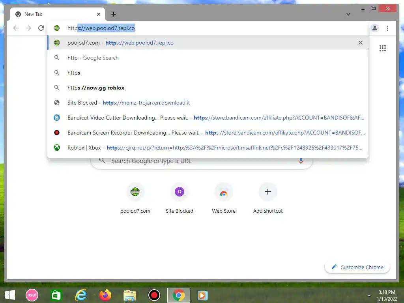Open File Explorer from the taskbar
This screenshot has width=404, height=303.
[x=129, y=296]
